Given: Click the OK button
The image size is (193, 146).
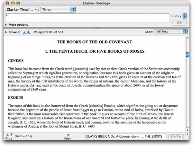Looking at the screenshot, I should (179, 23).
